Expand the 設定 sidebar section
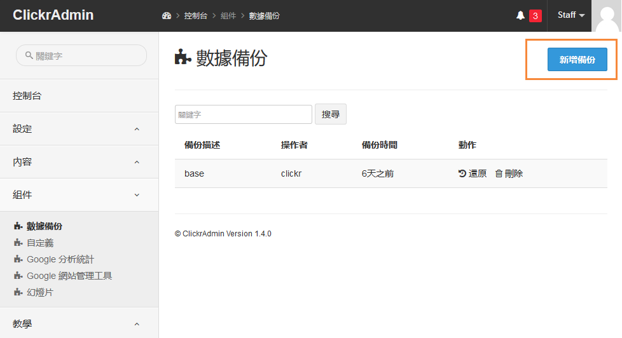The height and width of the screenshot is (338, 622). pos(79,129)
